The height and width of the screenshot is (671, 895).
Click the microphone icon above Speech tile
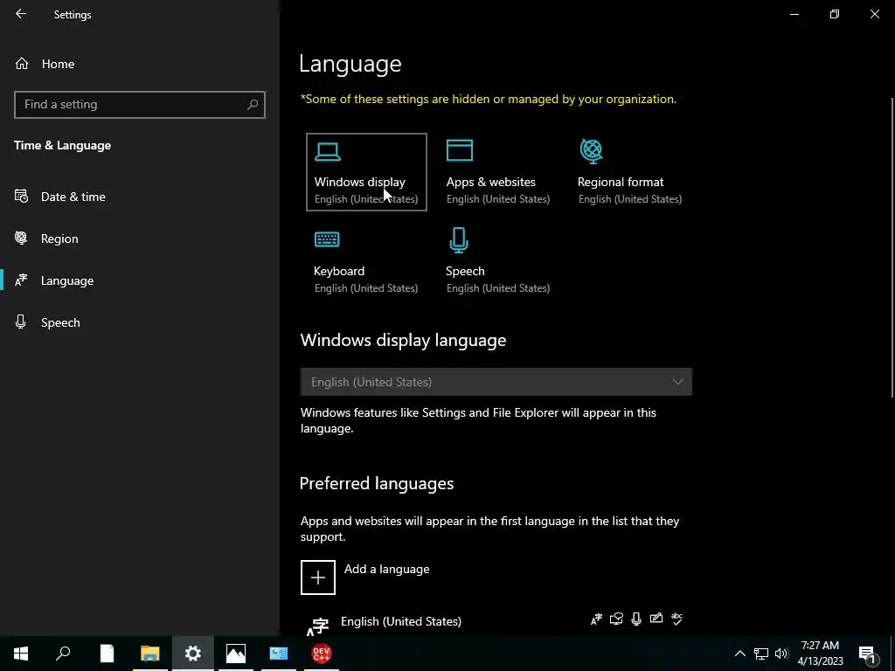pyautogui.click(x=459, y=240)
